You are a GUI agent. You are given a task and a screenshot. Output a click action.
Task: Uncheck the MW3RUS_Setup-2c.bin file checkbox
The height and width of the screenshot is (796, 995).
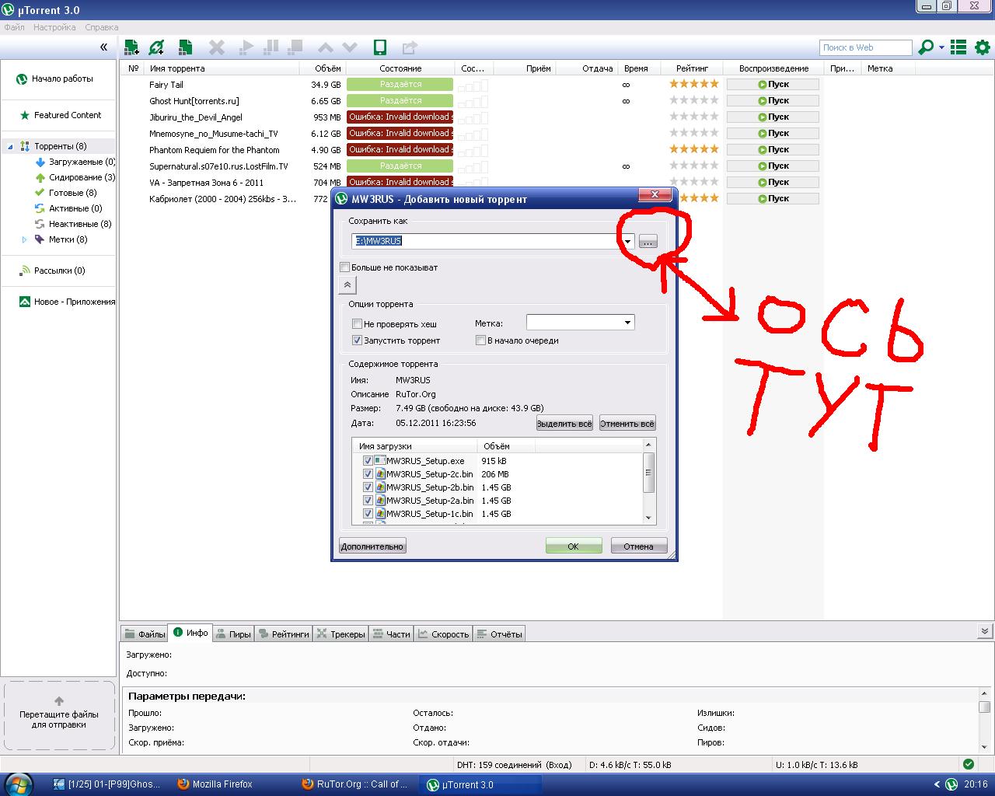click(x=368, y=474)
